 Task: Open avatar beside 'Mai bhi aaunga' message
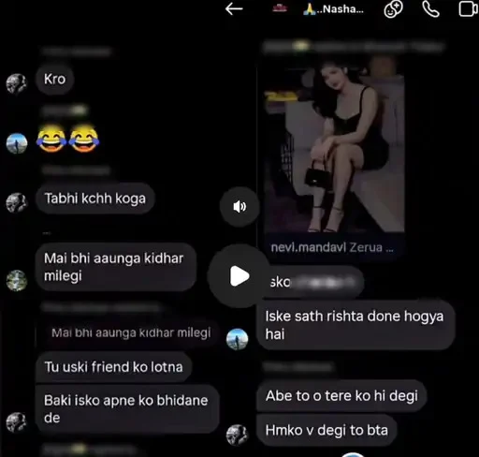coord(17,280)
